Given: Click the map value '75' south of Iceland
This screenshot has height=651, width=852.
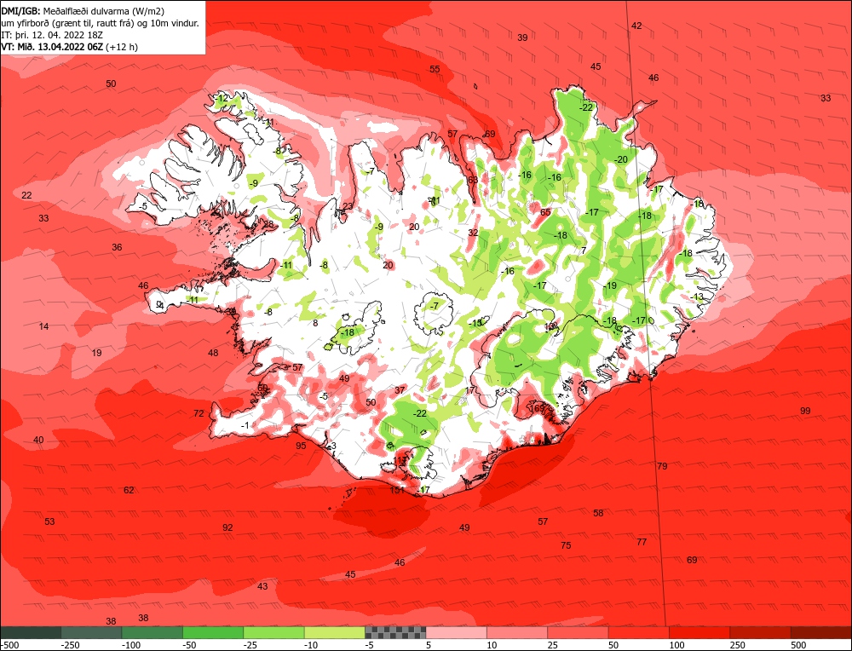Looking at the screenshot, I should [x=566, y=545].
